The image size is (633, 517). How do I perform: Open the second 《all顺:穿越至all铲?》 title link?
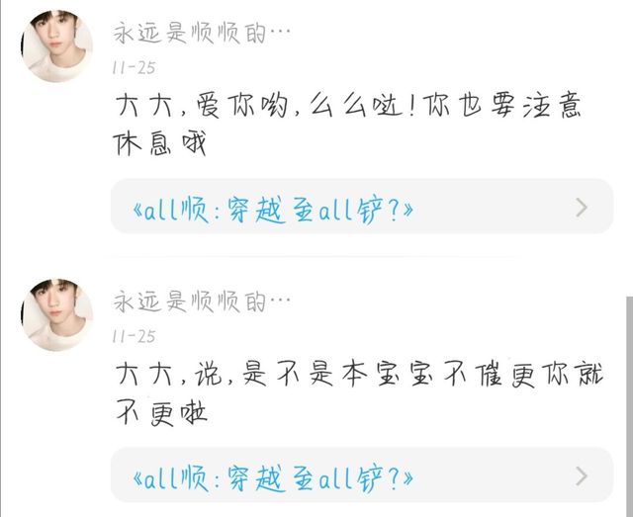[x=273, y=477]
